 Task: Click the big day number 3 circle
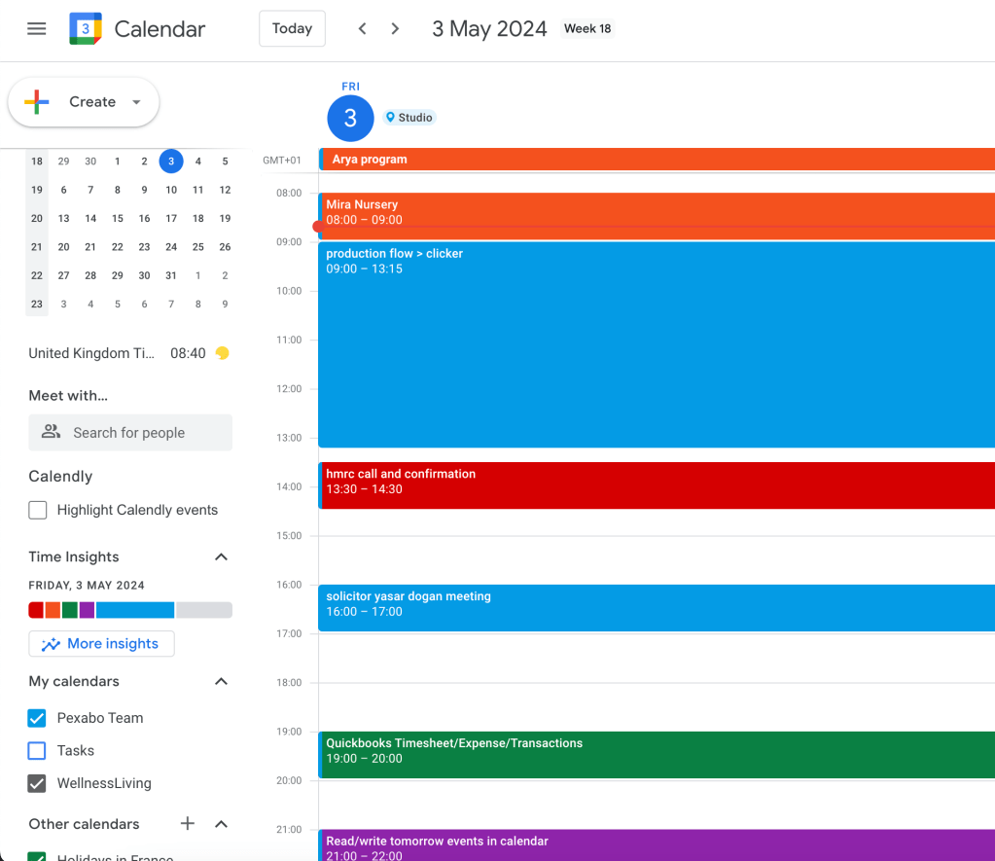tap(350, 118)
